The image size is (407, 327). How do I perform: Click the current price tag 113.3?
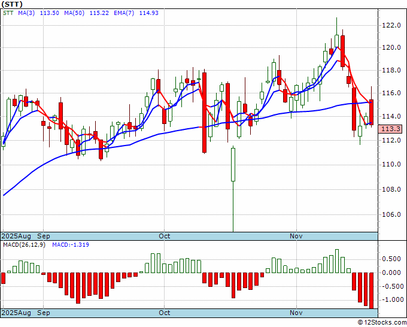[390, 129]
